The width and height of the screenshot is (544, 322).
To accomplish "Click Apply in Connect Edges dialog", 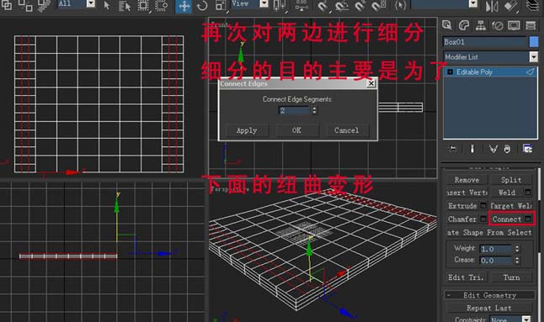I will pos(247,130).
